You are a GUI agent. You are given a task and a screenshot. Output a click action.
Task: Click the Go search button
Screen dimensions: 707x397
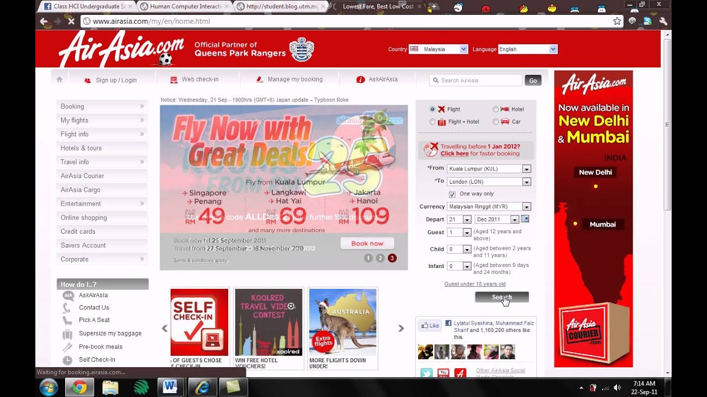(x=533, y=81)
